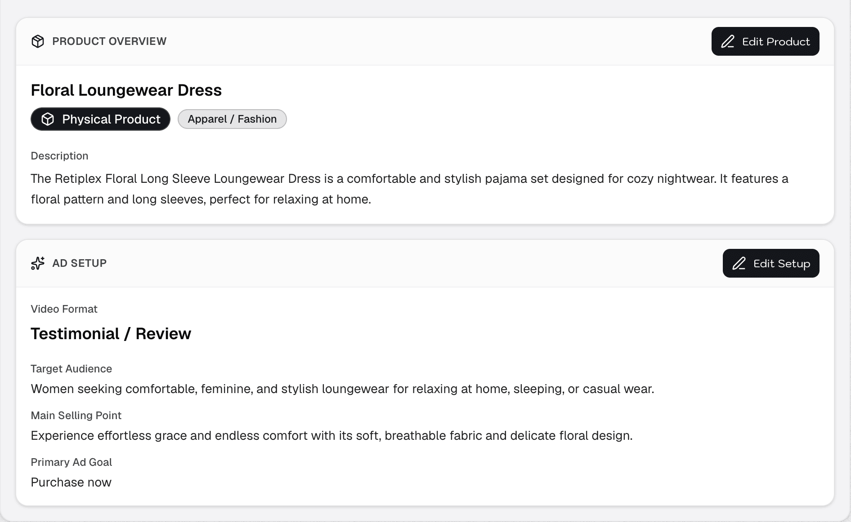Click the 'Experience effortless grace' selling point text
851x522 pixels.
[x=332, y=436]
